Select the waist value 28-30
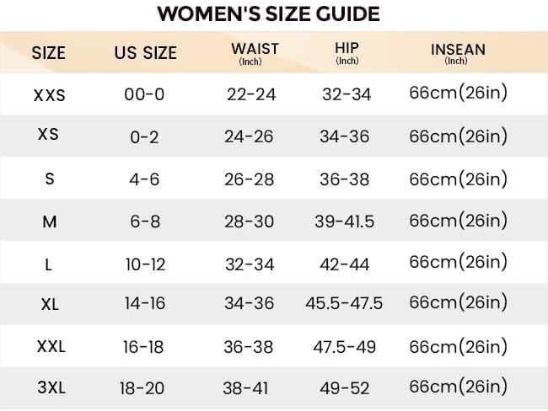The image size is (548, 411). 250,221
